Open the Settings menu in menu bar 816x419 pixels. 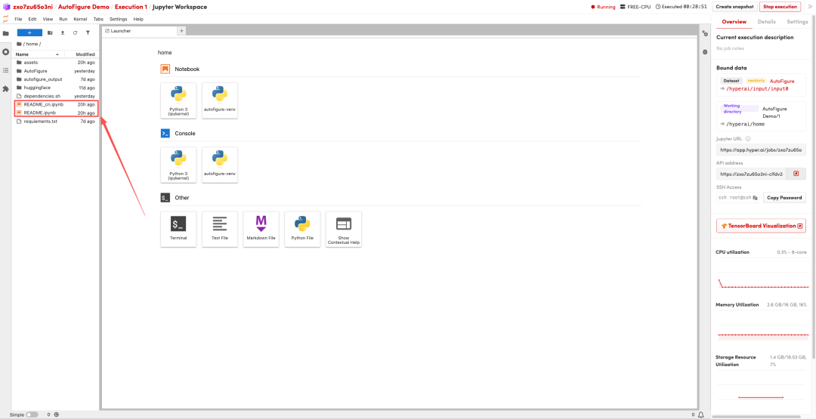coord(118,19)
